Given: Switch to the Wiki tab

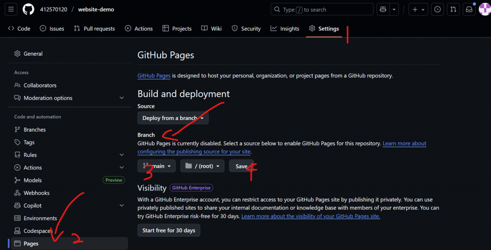Looking at the screenshot, I should point(211,28).
